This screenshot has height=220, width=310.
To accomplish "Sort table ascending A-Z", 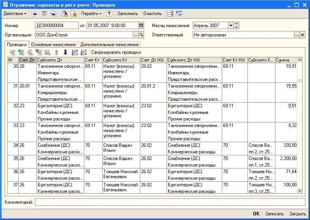I will coord(75,52).
